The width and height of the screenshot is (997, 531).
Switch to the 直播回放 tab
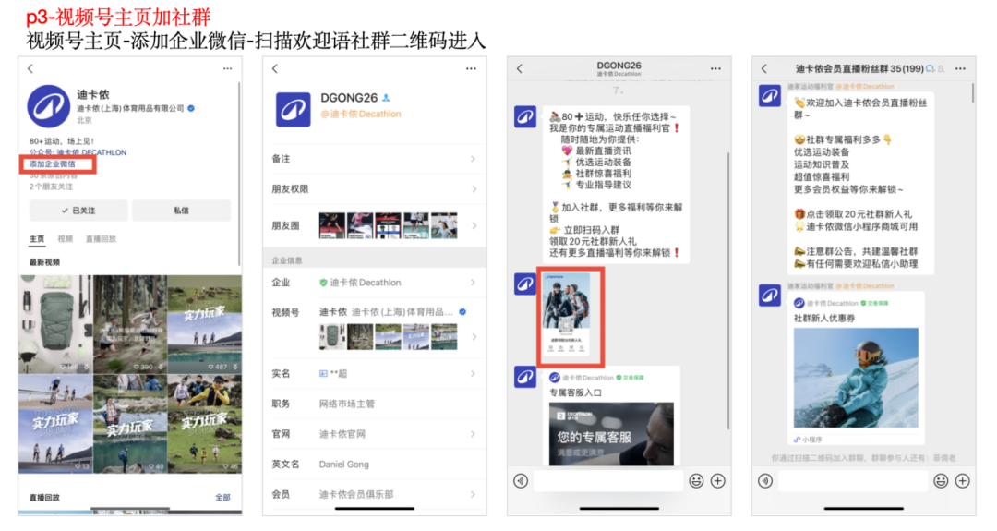point(101,239)
